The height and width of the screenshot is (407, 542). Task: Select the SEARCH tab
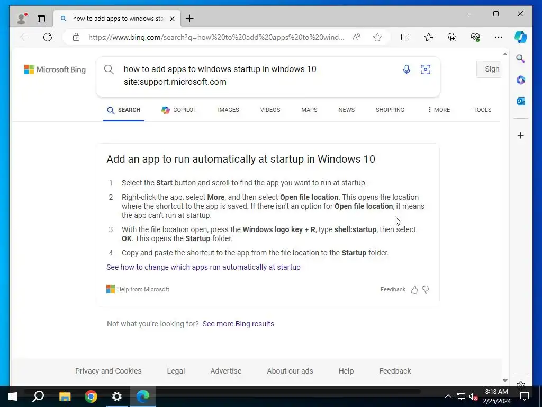(123, 110)
